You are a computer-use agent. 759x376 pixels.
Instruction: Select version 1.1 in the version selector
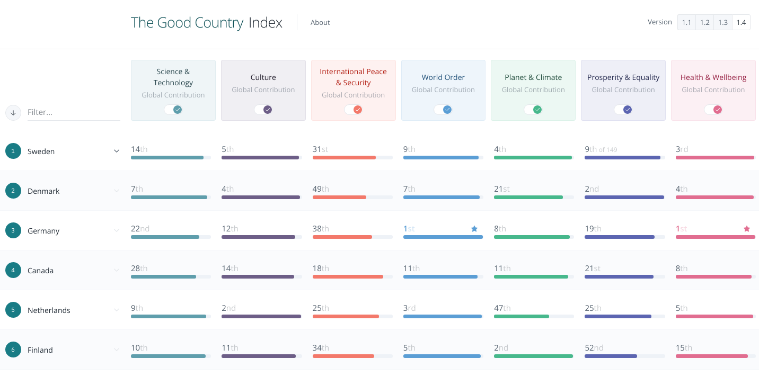click(x=686, y=22)
